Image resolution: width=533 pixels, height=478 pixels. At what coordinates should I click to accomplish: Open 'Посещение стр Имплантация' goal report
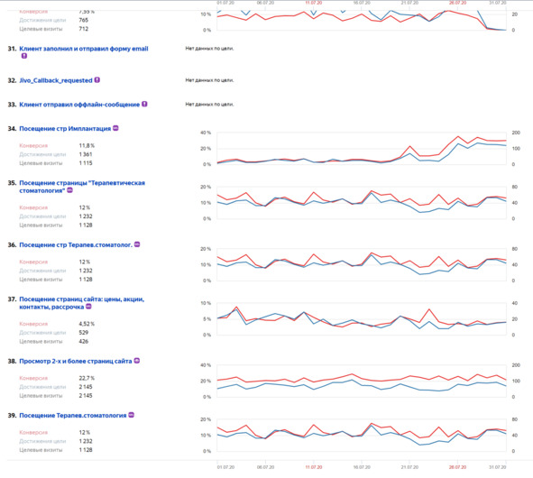pyautogui.click(x=65, y=129)
